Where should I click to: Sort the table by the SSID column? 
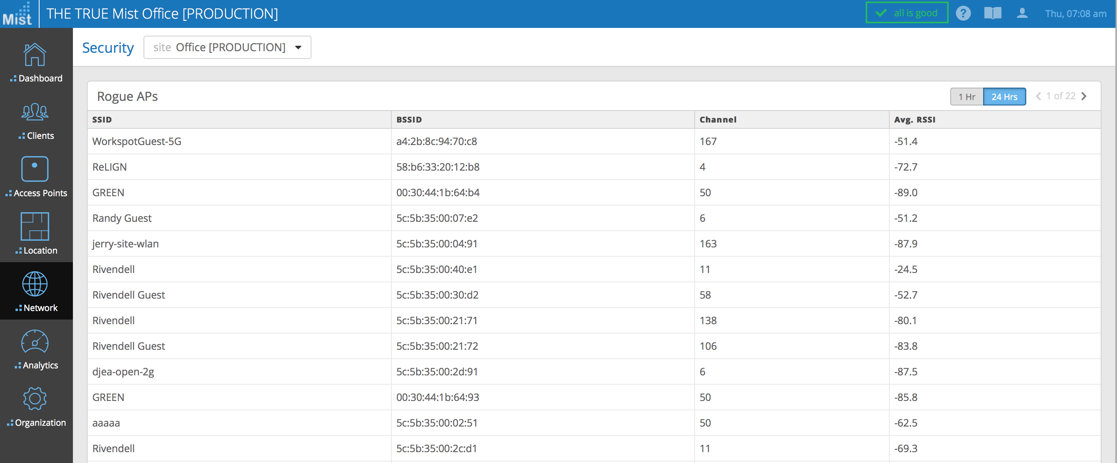click(x=102, y=120)
